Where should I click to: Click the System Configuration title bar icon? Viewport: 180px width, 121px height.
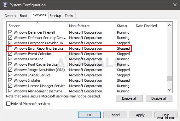click(5, 5)
